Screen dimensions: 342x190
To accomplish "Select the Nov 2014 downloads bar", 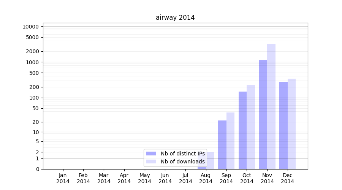I will coord(271,106).
